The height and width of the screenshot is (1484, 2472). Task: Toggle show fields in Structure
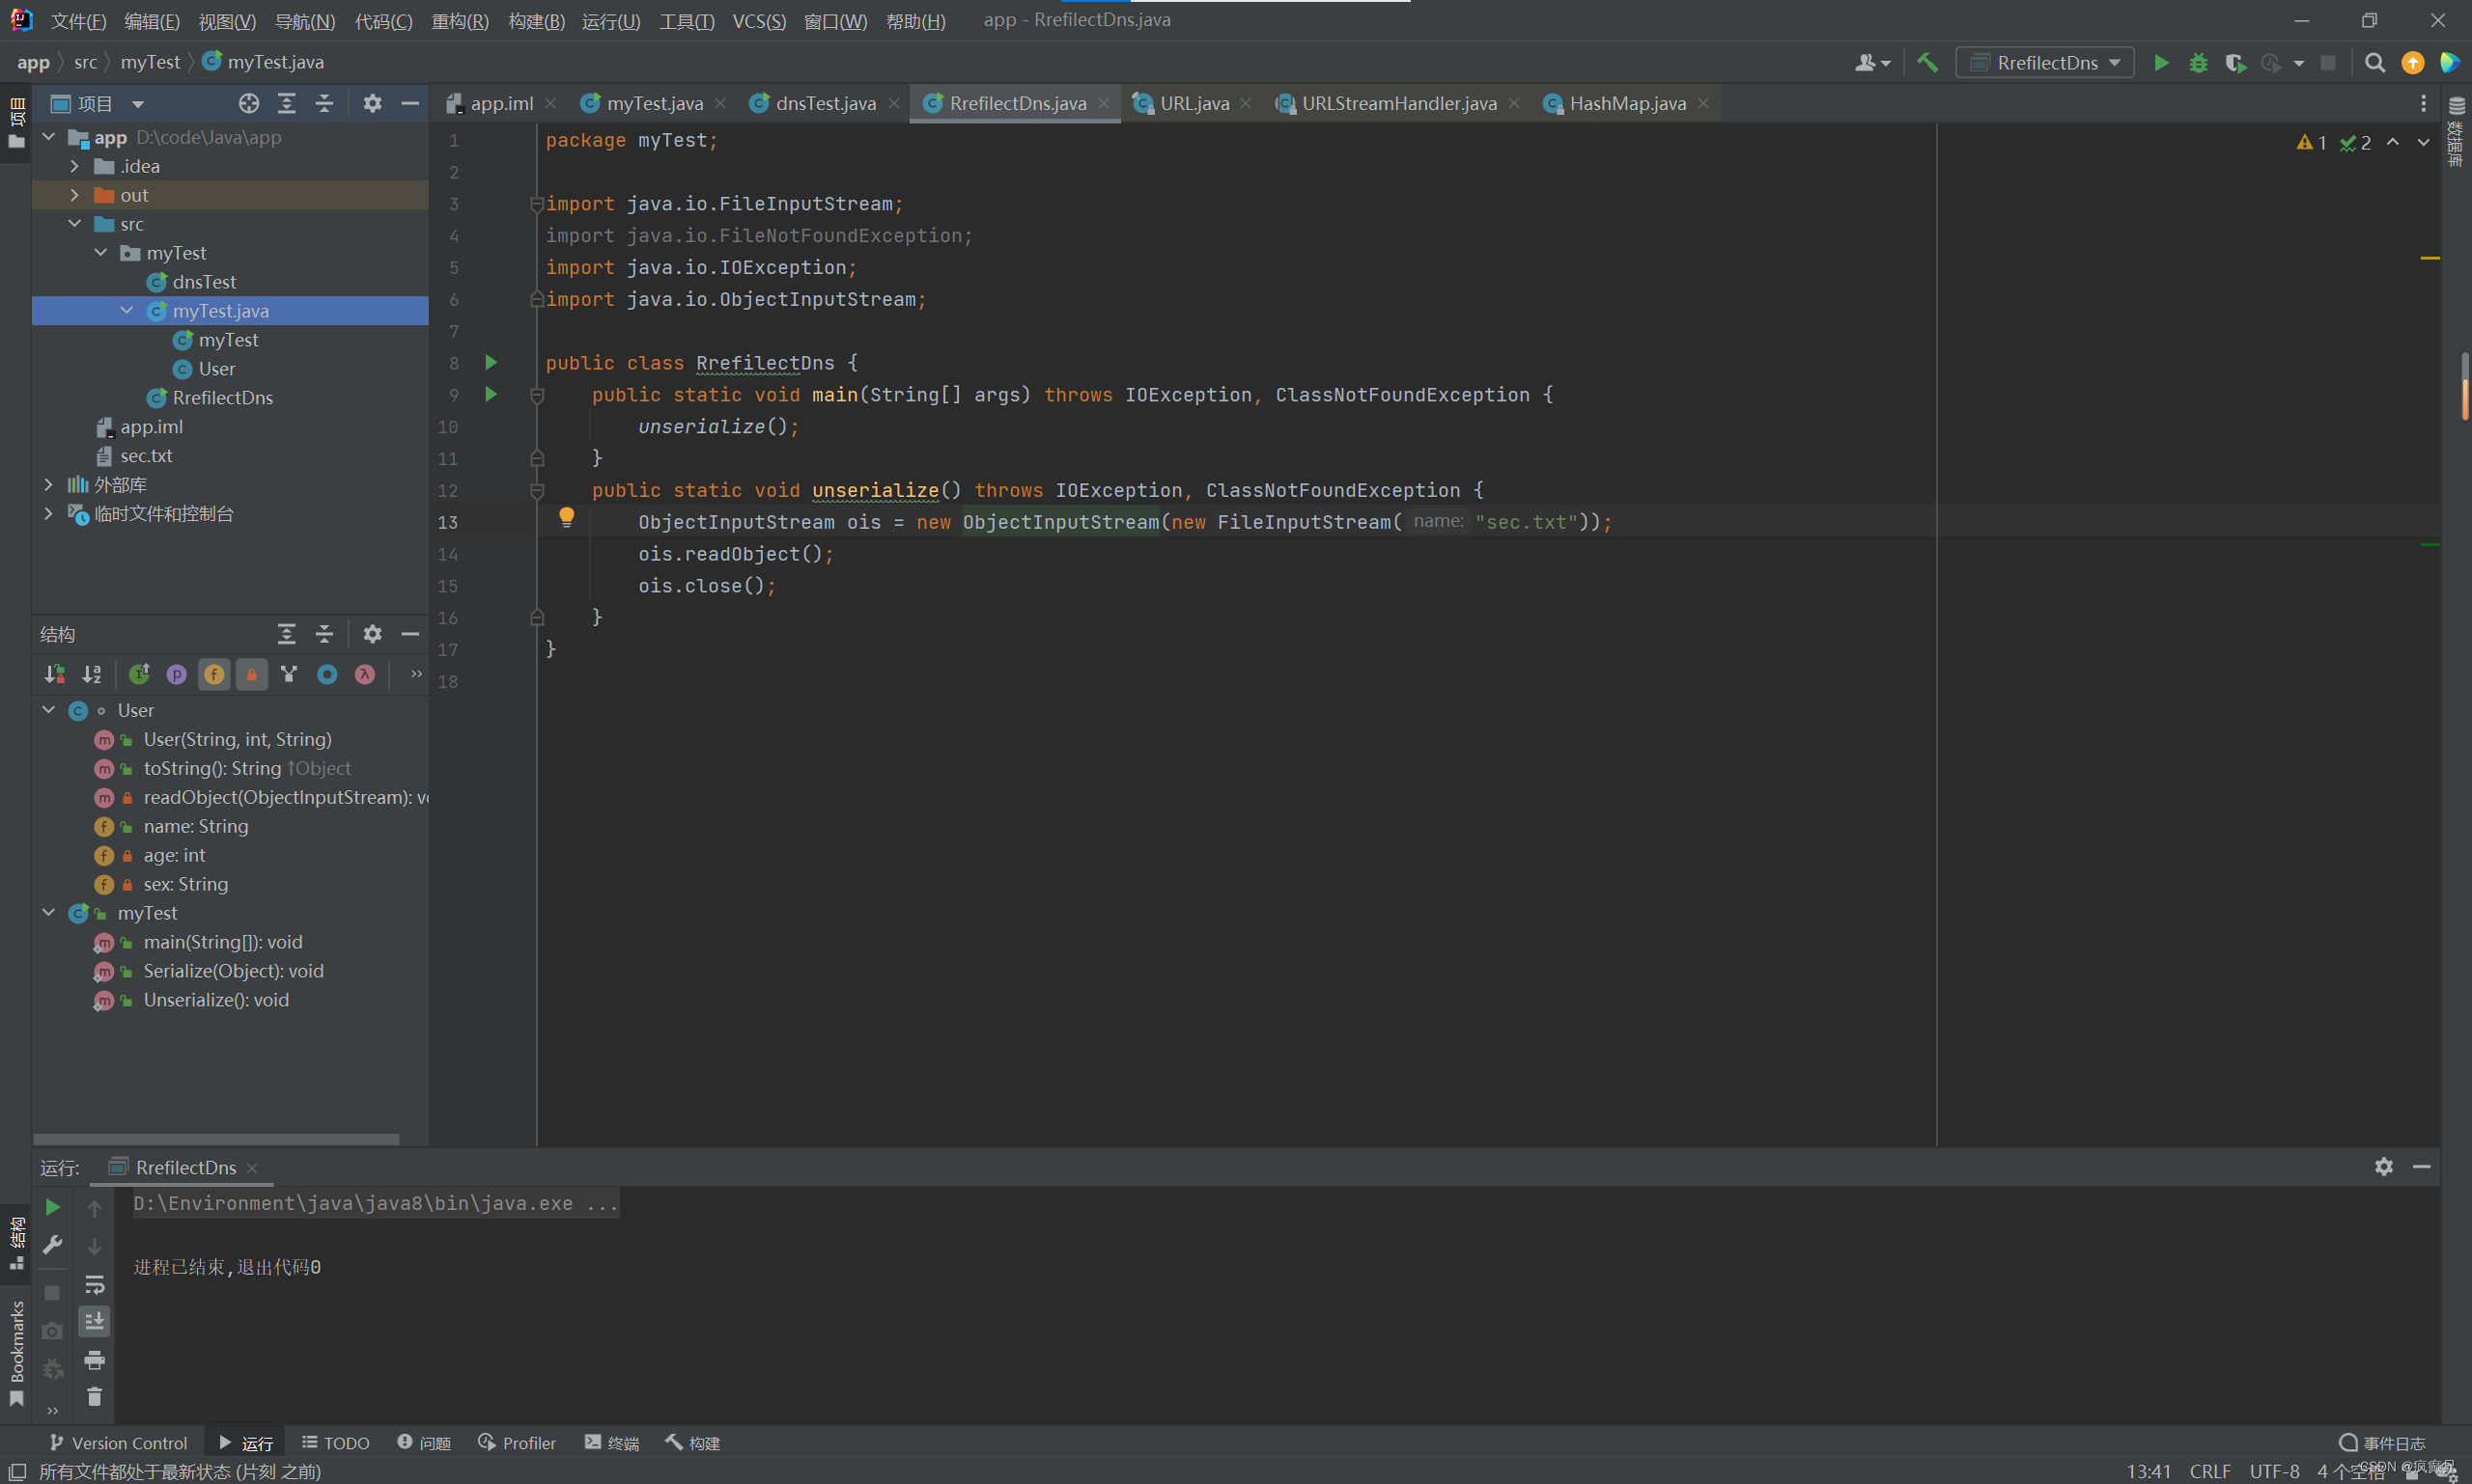tap(214, 674)
